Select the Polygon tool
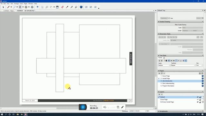This screenshot has height=116, width=206. (x=32, y=7)
